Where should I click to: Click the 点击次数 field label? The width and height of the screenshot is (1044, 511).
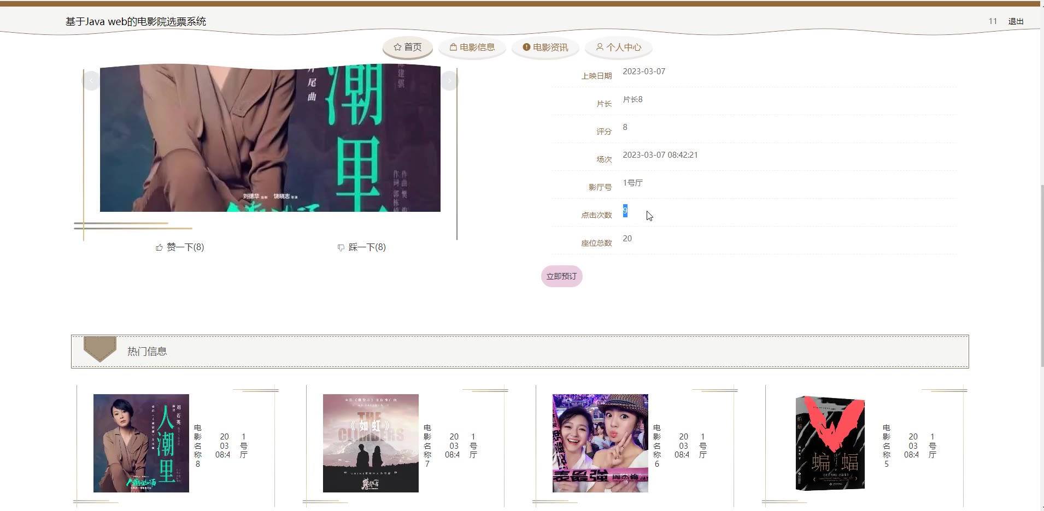click(x=596, y=215)
